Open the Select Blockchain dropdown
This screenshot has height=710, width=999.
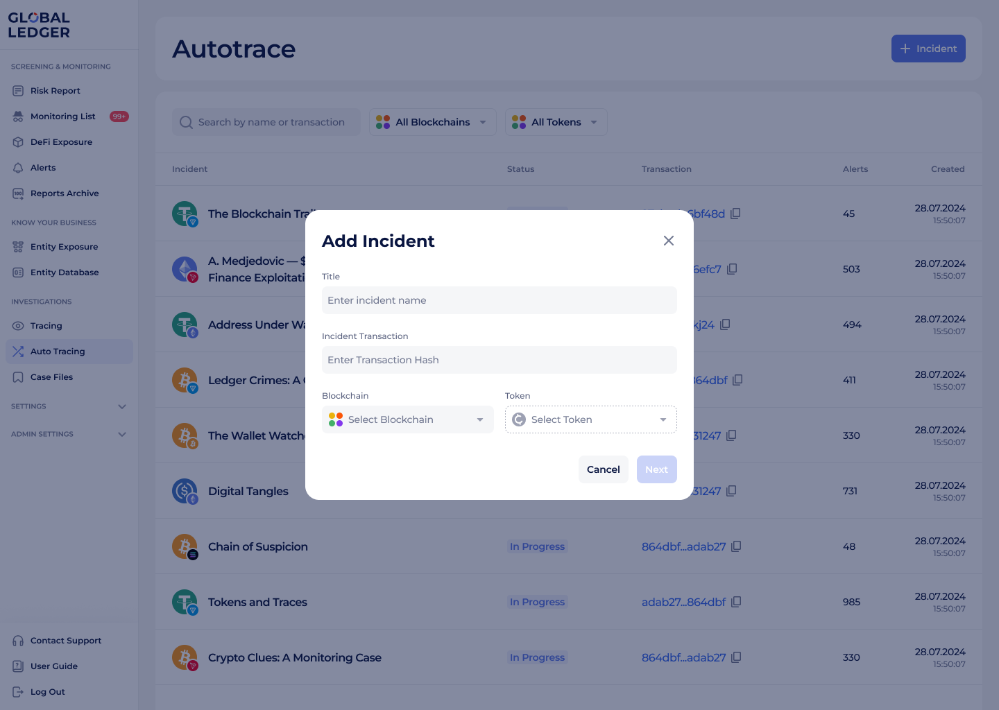tap(407, 419)
